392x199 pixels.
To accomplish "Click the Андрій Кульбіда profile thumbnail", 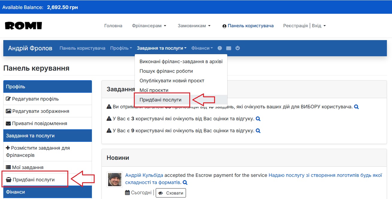I will pos(114,179).
